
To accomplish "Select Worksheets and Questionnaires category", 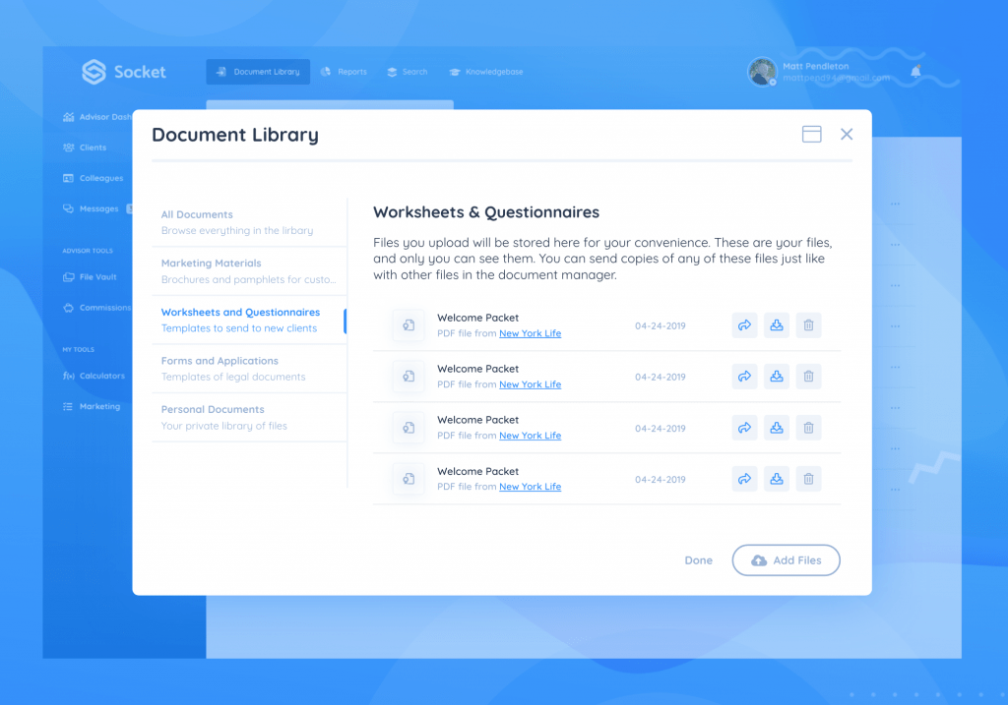I will click(249, 320).
